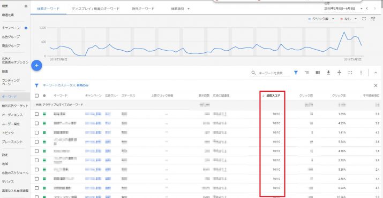Open 広告のスケジュール in the sidebar

15,173
